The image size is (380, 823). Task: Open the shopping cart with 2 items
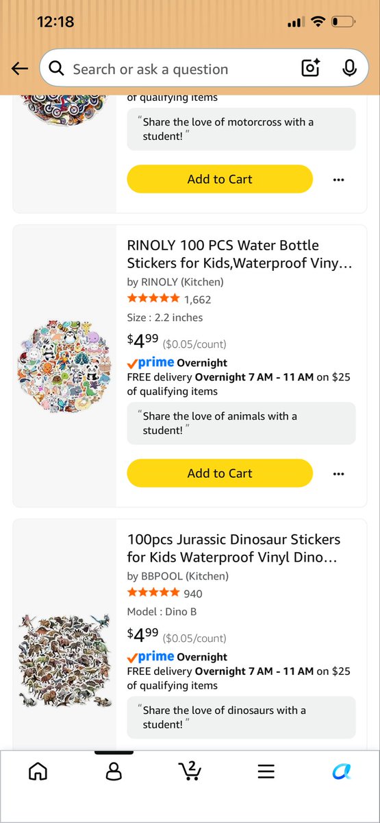[x=190, y=770]
